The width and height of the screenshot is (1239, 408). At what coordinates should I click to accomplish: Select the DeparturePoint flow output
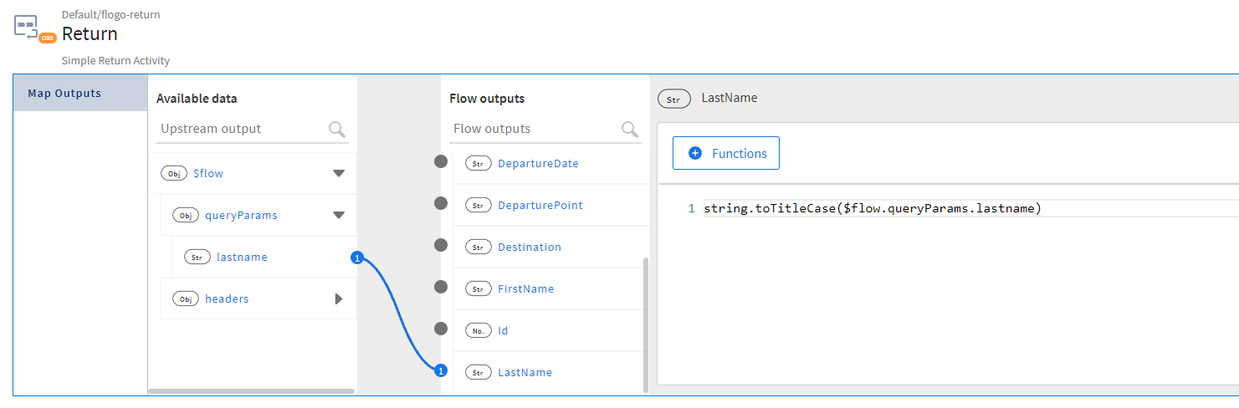click(x=540, y=206)
